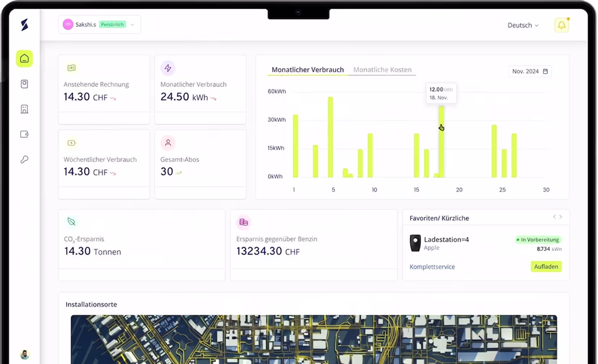This screenshot has width=598, height=364.
Task: Click the Aufladen button
Action: (546, 266)
